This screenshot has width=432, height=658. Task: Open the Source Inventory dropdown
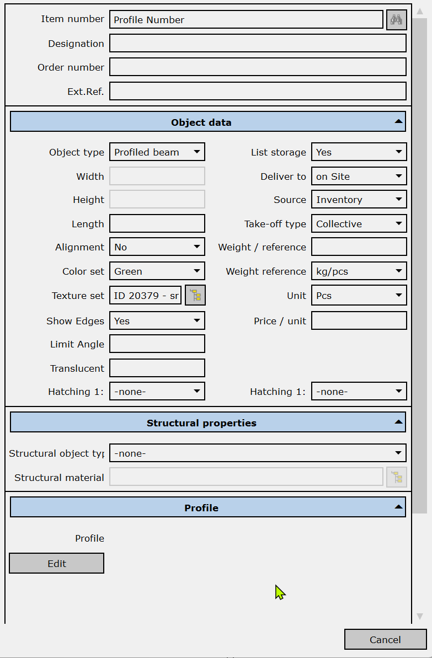point(359,200)
